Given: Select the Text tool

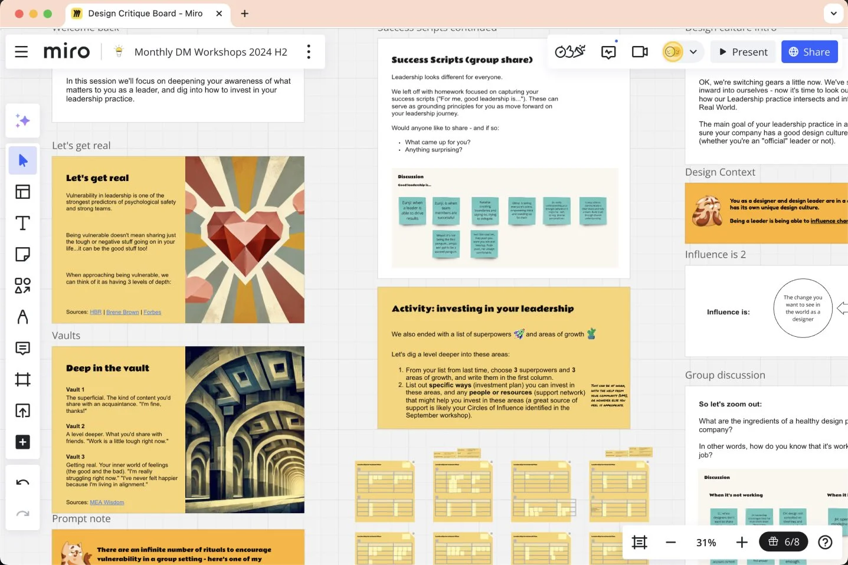Looking at the screenshot, I should (x=23, y=223).
